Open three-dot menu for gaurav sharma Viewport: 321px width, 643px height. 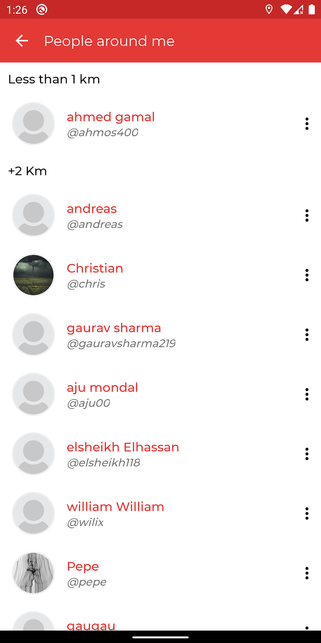(307, 335)
